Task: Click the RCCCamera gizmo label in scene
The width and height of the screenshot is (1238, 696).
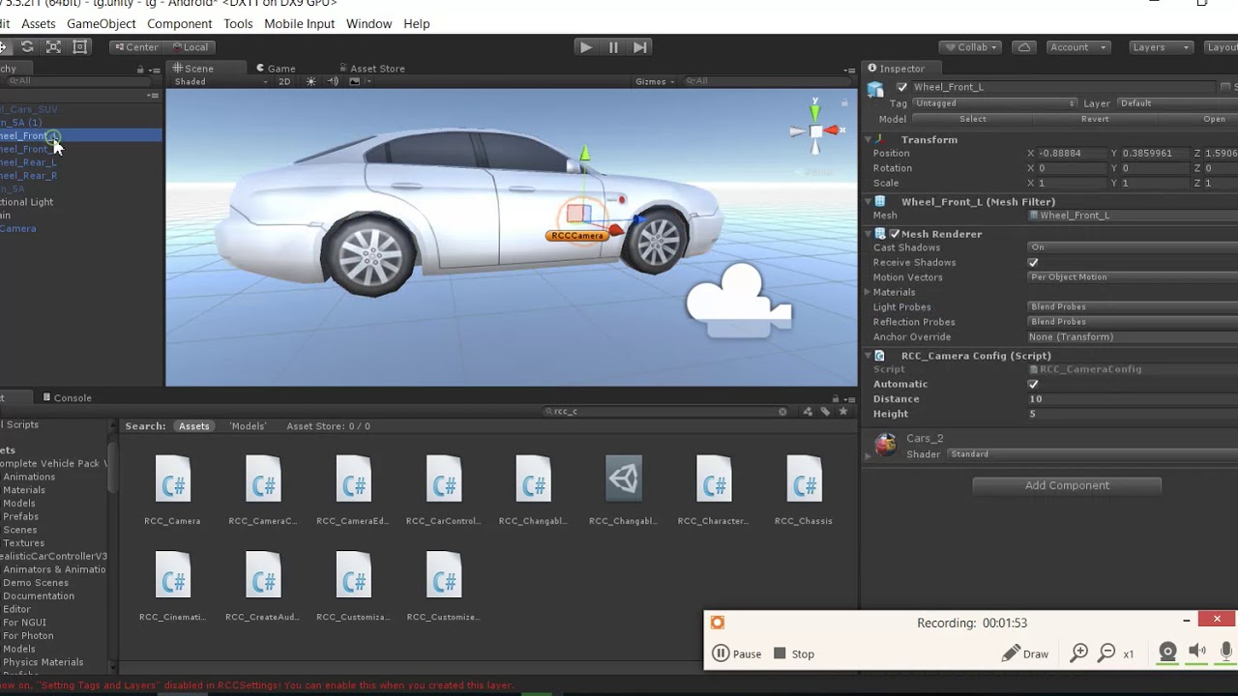Action: (577, 235)
